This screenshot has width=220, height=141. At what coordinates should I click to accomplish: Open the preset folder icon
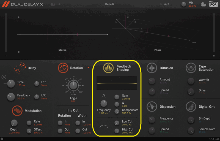coord(53,4)
